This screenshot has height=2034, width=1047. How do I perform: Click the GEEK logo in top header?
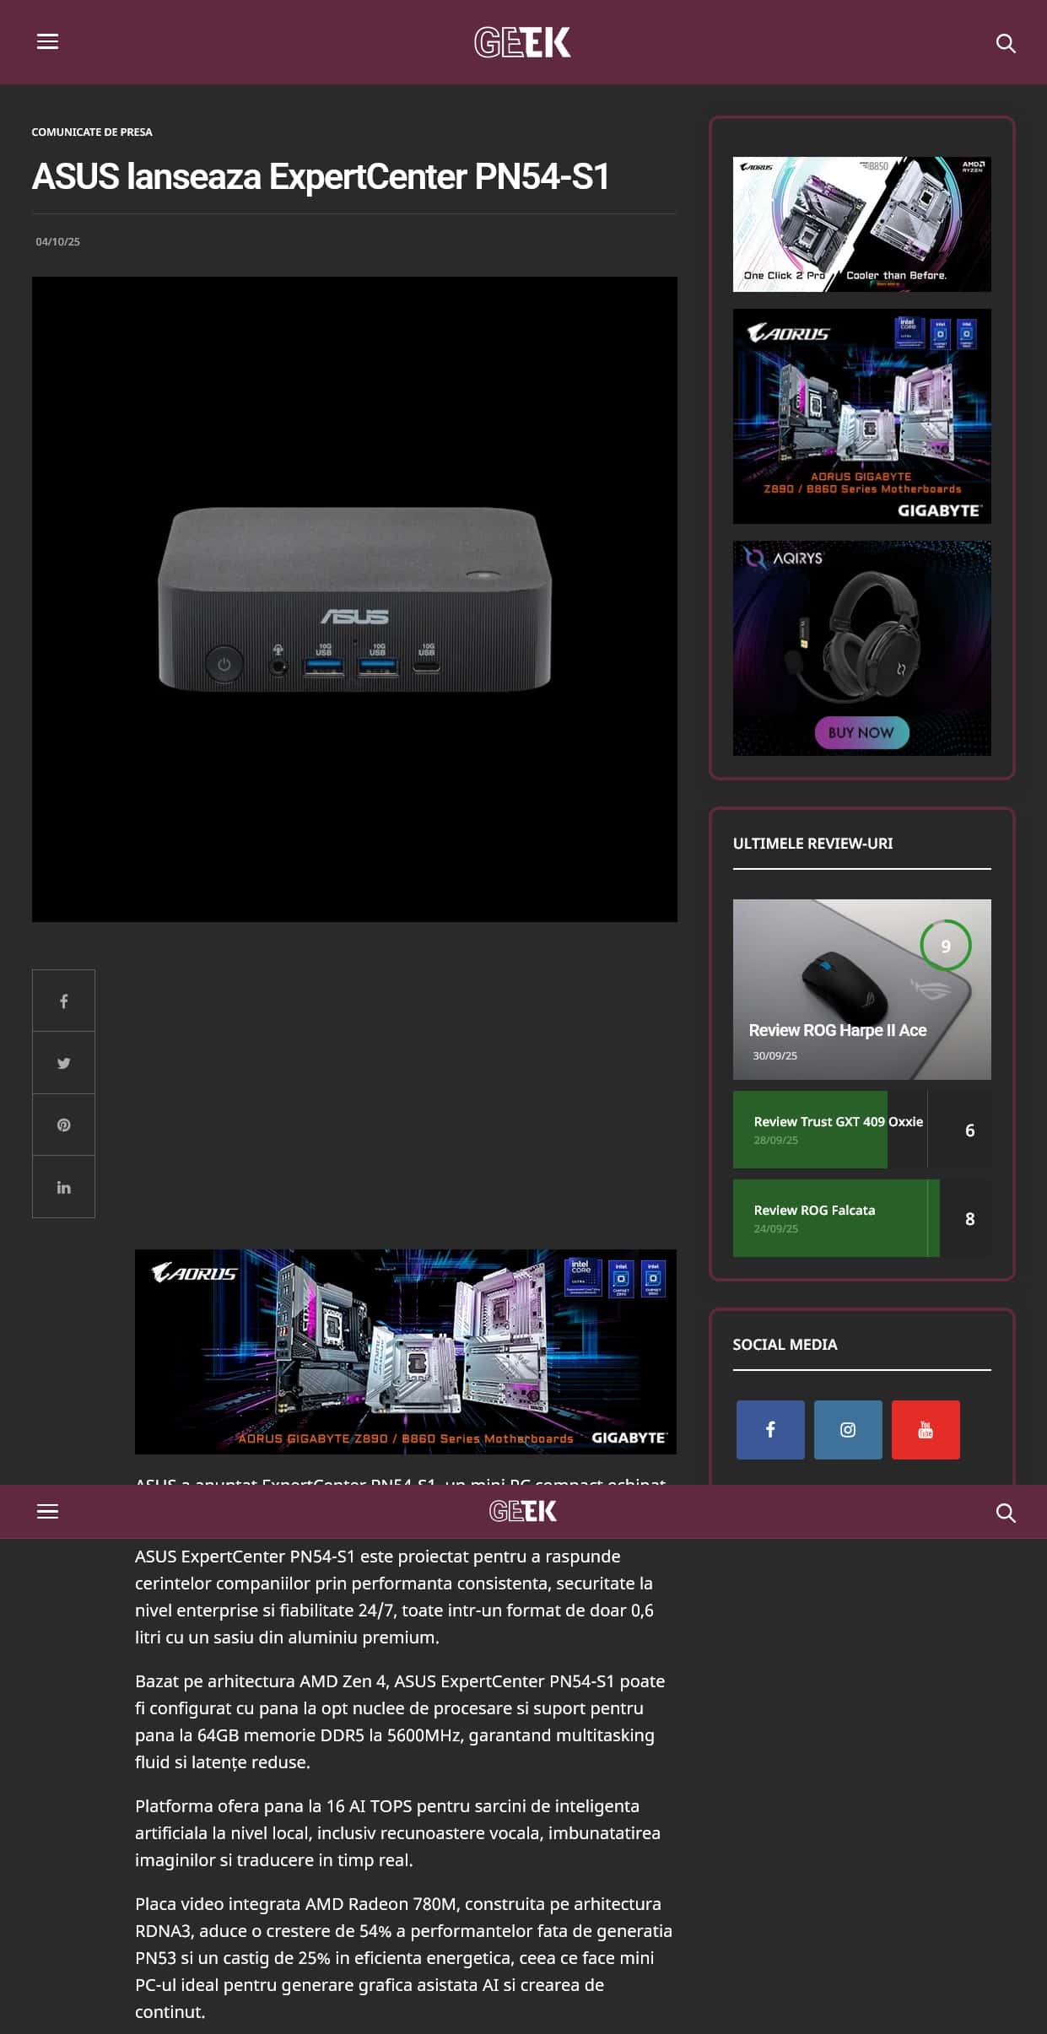click(522, 42)
